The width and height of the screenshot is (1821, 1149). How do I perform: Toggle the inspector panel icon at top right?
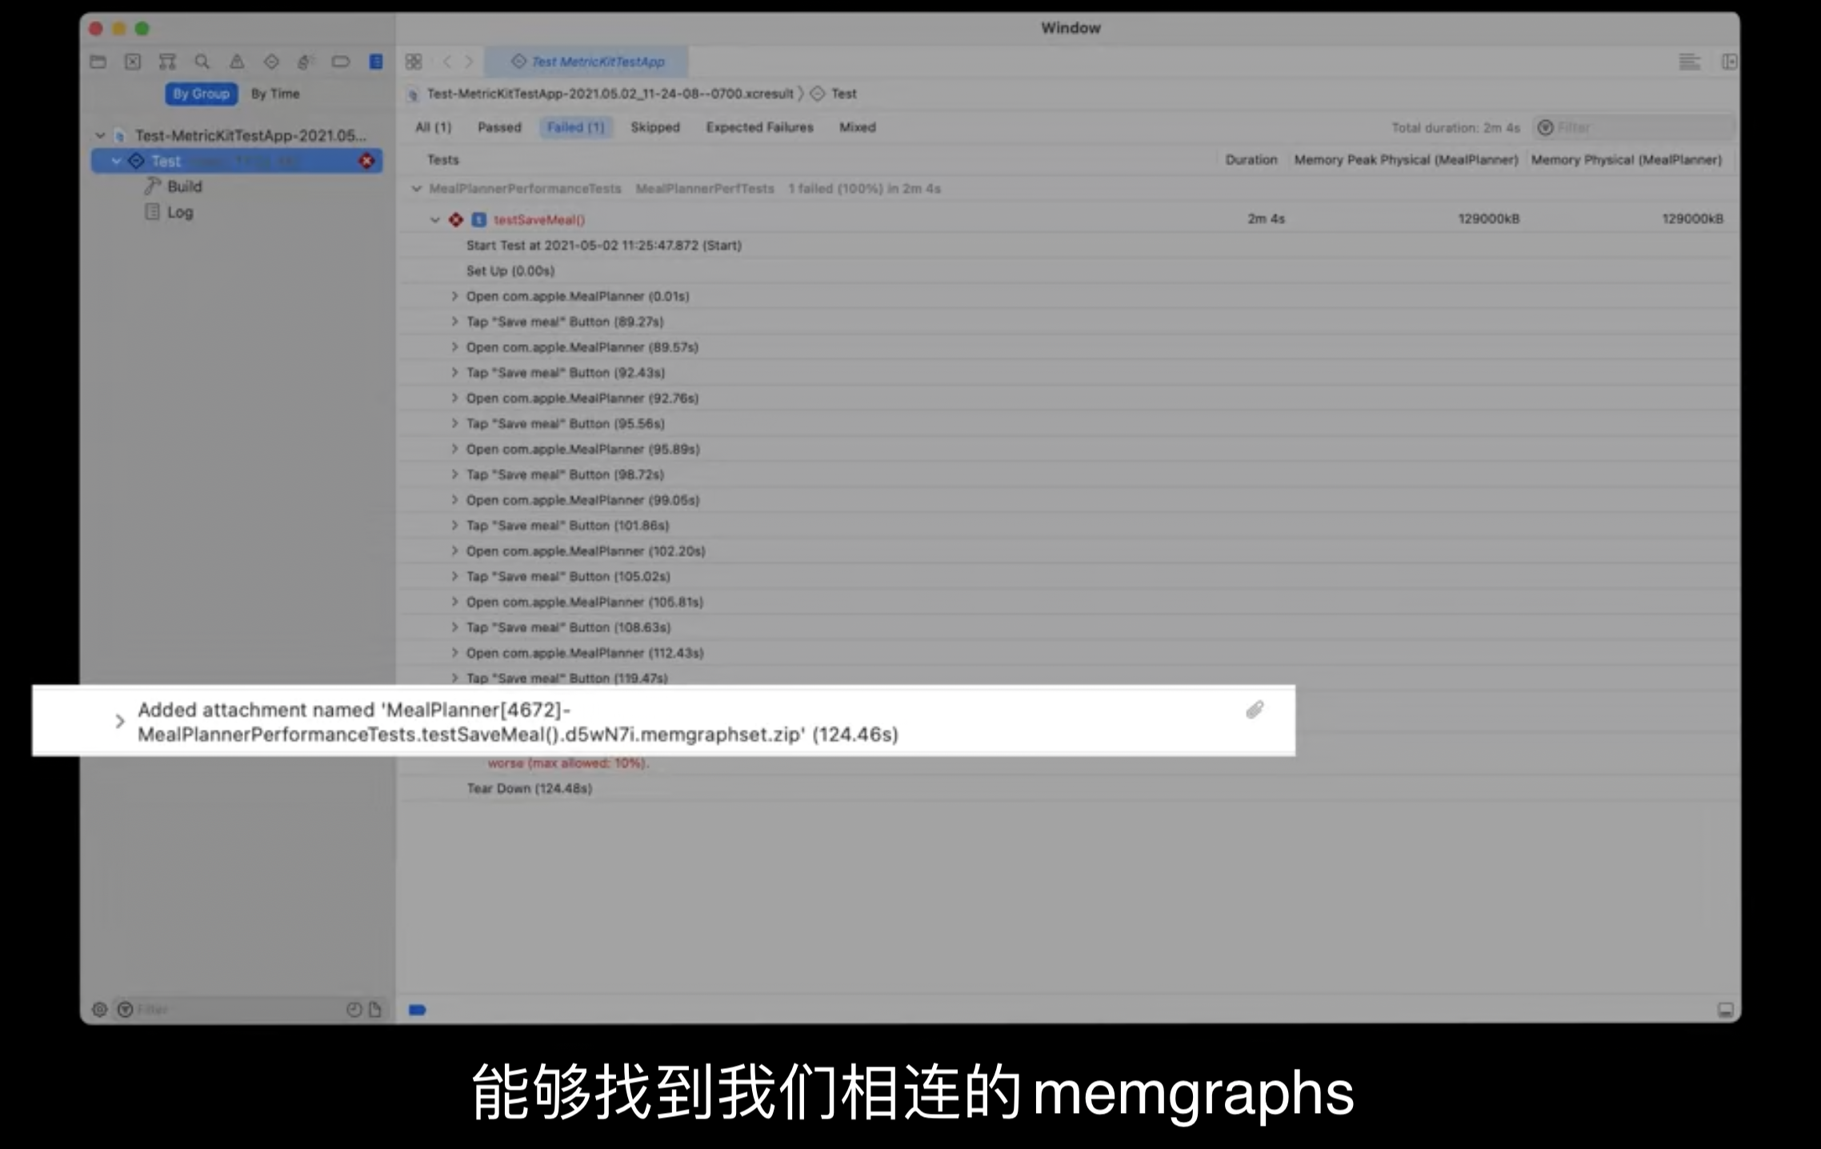(1729, 62)
